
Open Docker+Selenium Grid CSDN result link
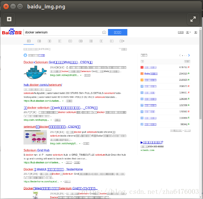[x=58, y=62]
